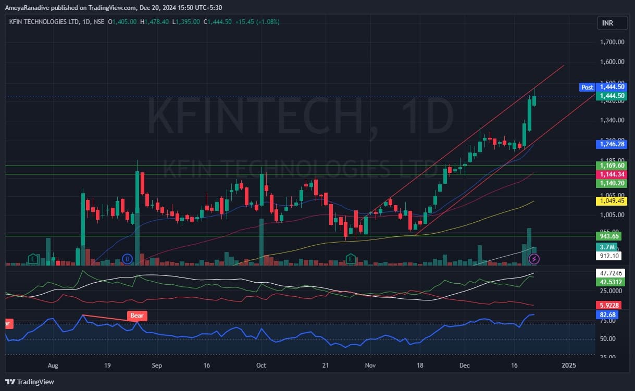Click the TradingView logo at bottom left
Image resolution: width=635 pixels, height=391 pixels.
30,382
